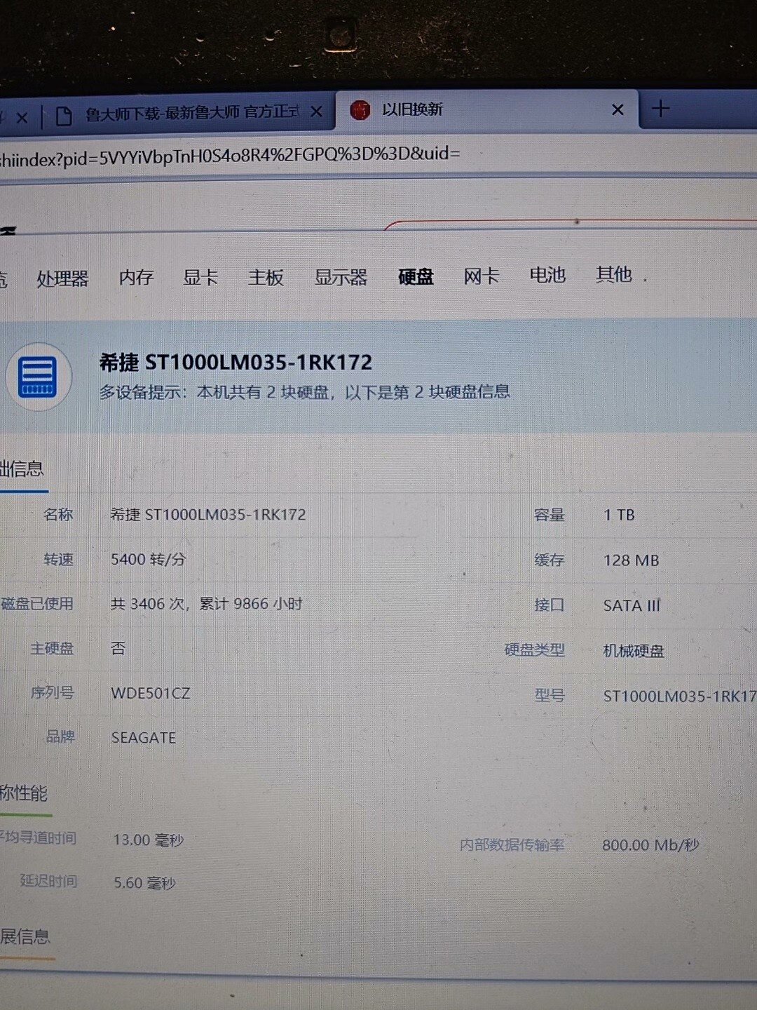Click the 转速 value 5400 转/分
Image resolution: width=757 pixels, height=1010 pixels.
coord(148,559)
